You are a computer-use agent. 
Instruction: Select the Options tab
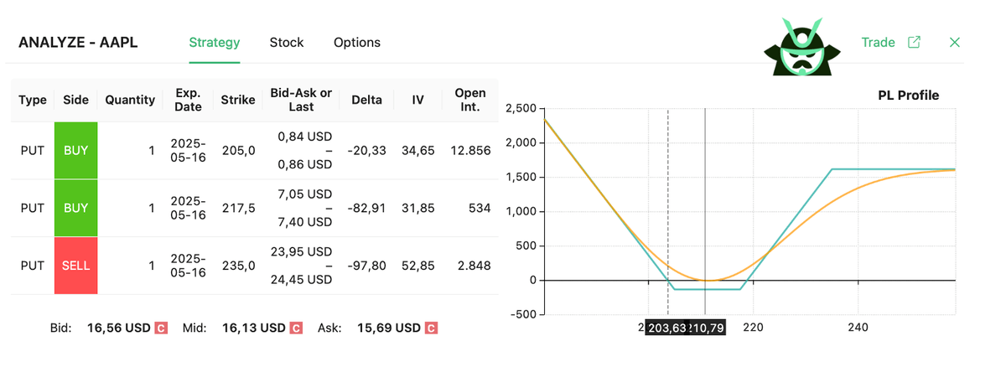pyautogui.click(x=357, y=43)
